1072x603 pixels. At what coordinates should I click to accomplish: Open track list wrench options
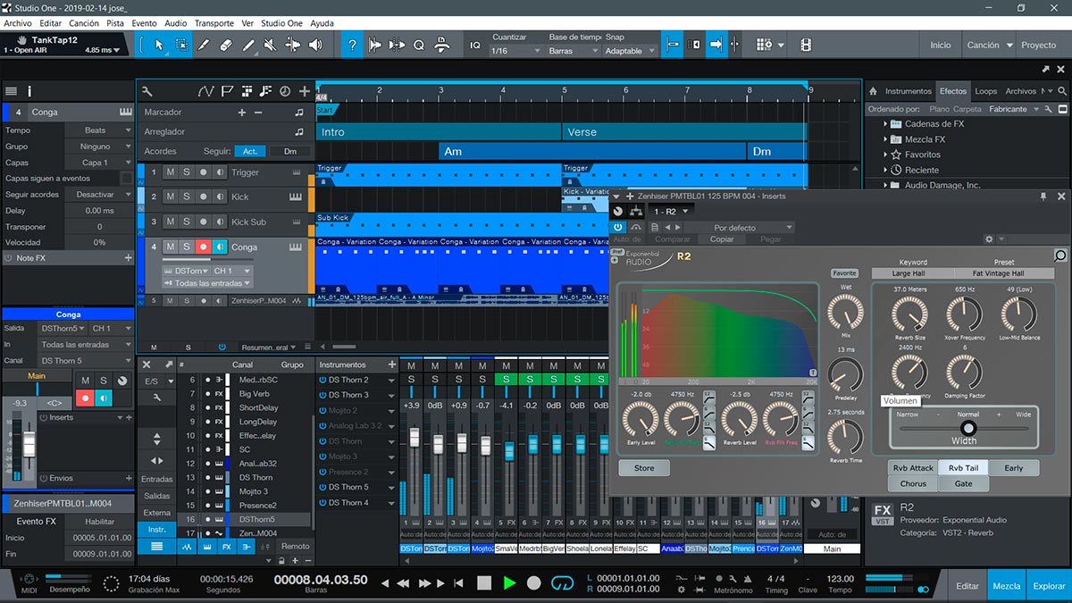click(x=147, y=91)
